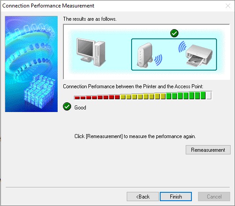This screenshot has height=206, width=235.
Task: Click the blue wizard side banner image
Action: [x=31, y=64]
